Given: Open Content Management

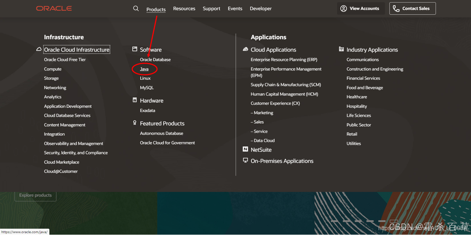Looking at the screenshot, I should 65,125.
